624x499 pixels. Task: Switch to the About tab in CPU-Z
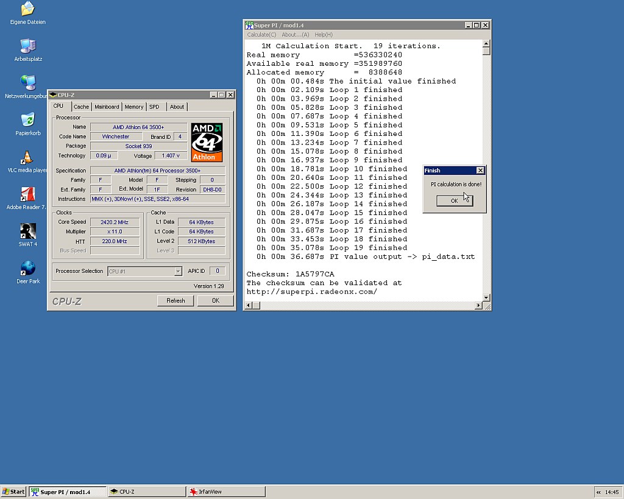click(177, 107)
